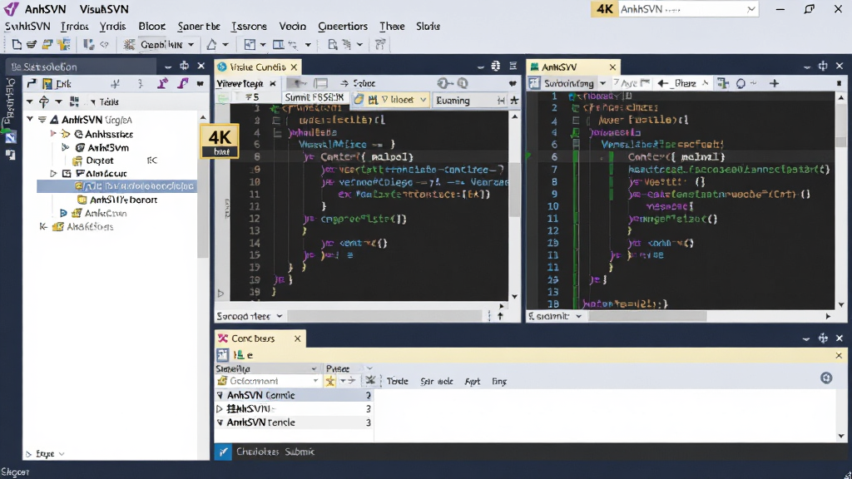Click the last building-like icon in the main toolbar
Screen dimensions: 852x479
[x=379, y=45]
